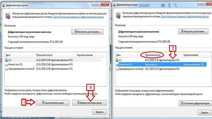
Task: Open Настроить расписание in right window
Action: (193, 31)
